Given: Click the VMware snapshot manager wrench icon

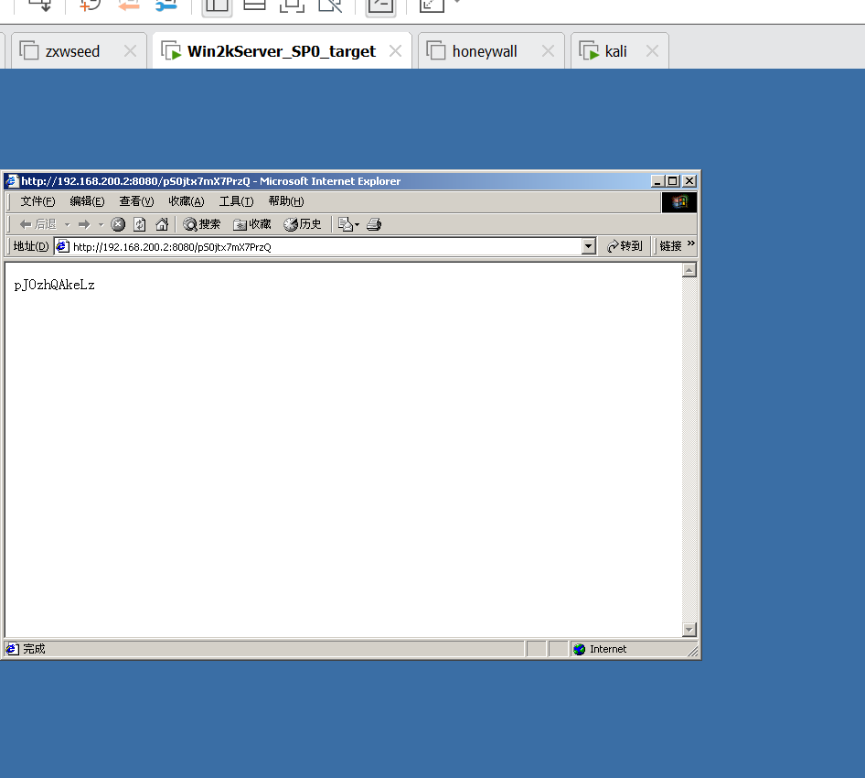Looking at the screenshot, I should (166, 5).
